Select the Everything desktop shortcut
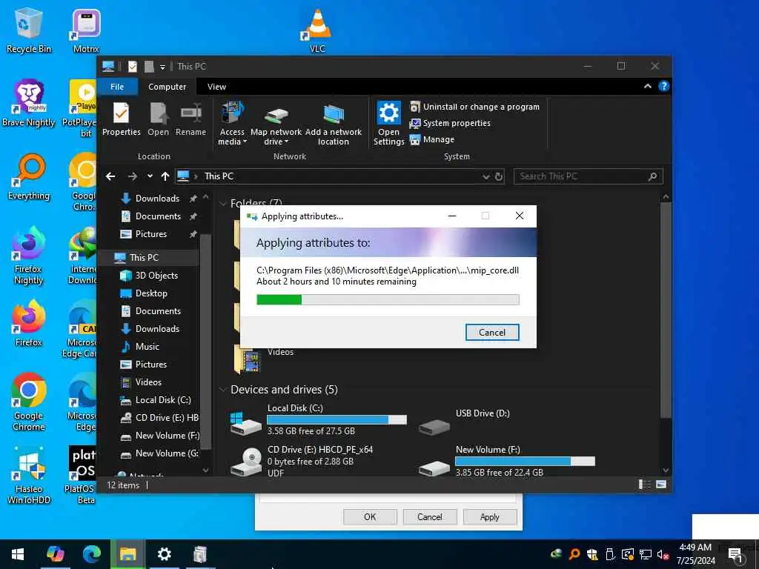Image resolution: width=759 pixels, height=569 pixels. coord(29,177)
